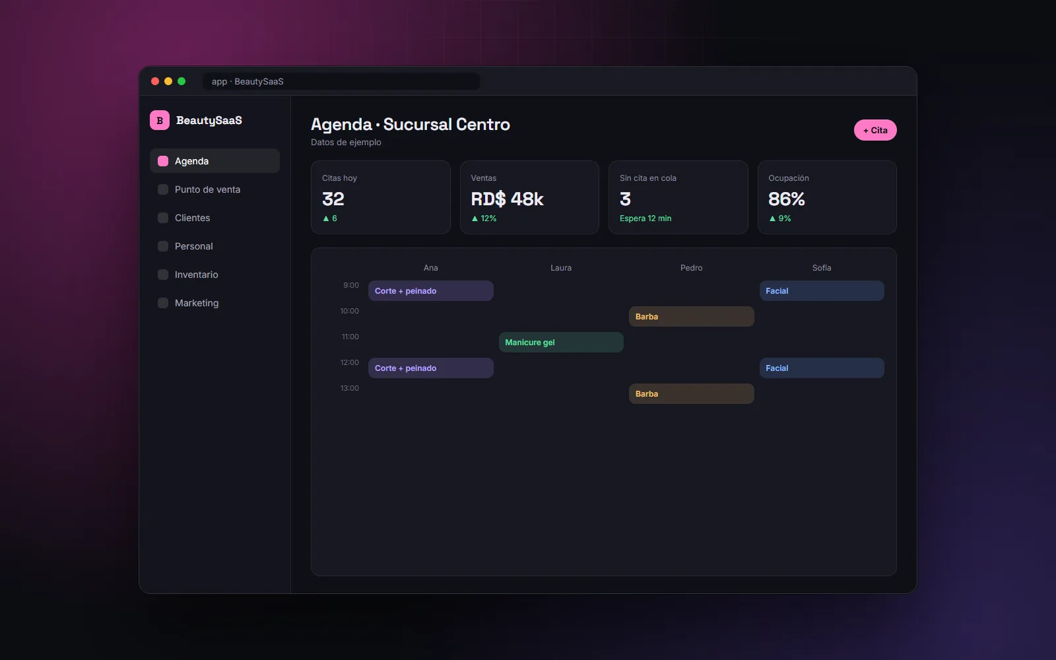Add a new appointment with + Cita

point(875,130)
